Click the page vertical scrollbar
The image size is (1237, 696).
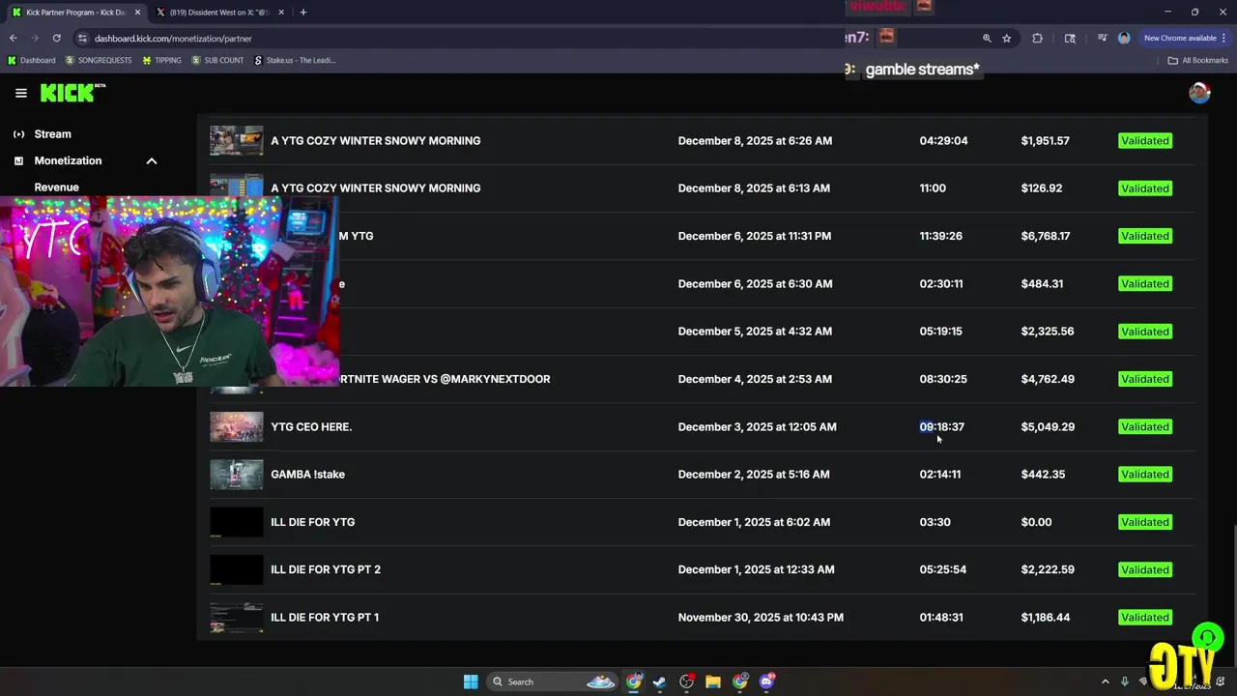pos(1233,594)
